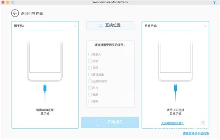Click the key registration icon in title bar
This screenshot has height=140, width=220.
(x=214, y=2)
